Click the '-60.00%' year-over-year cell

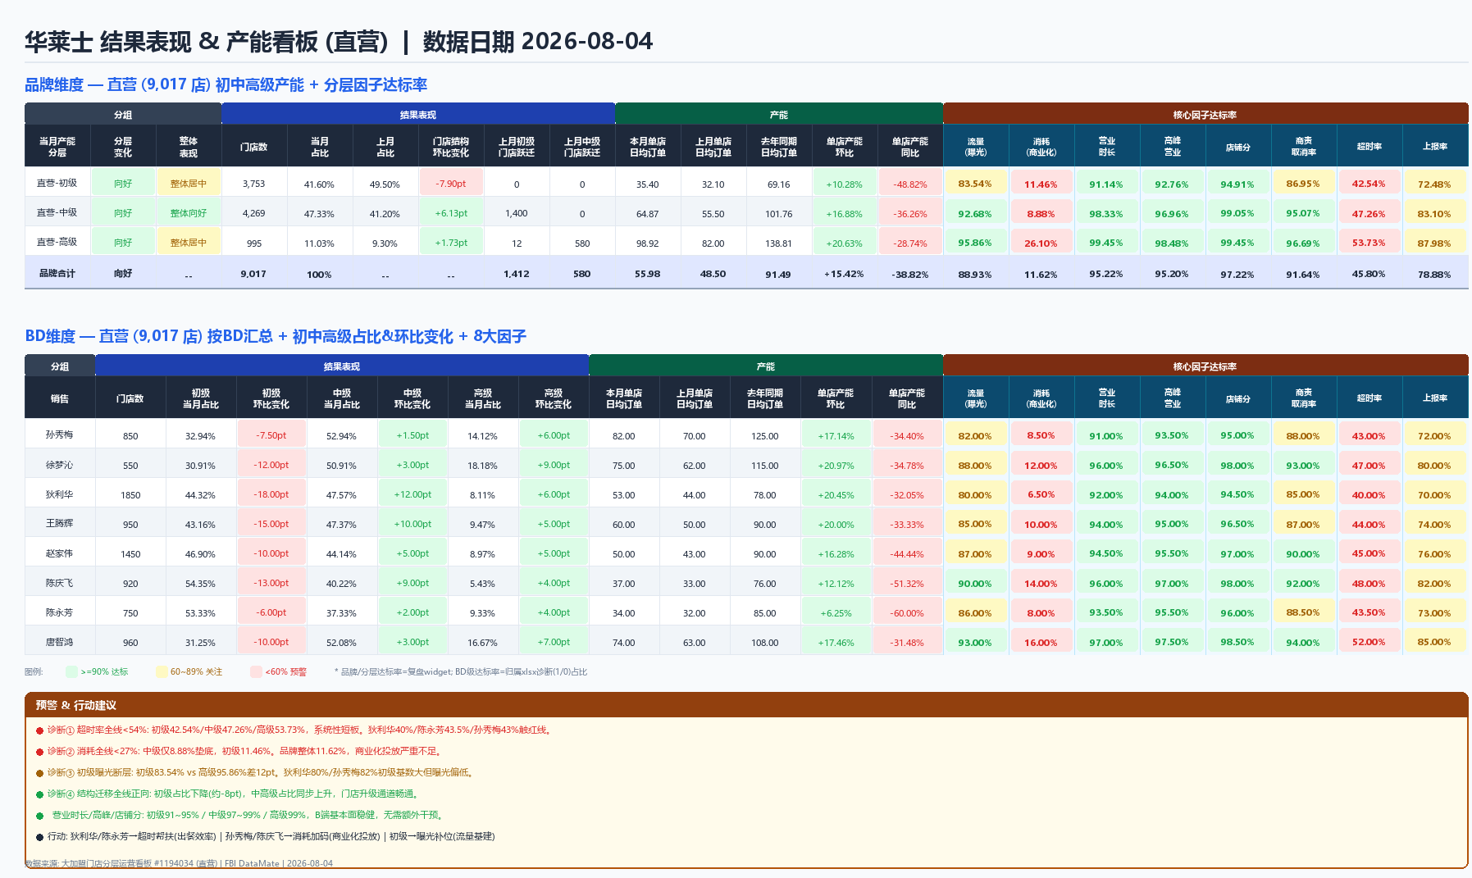tap(907, 612)
